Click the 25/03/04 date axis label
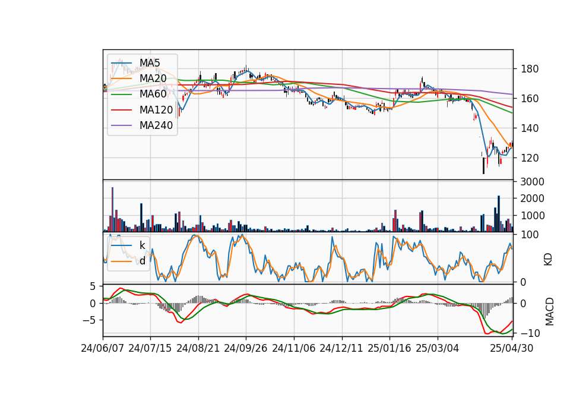 coord(438,348)
